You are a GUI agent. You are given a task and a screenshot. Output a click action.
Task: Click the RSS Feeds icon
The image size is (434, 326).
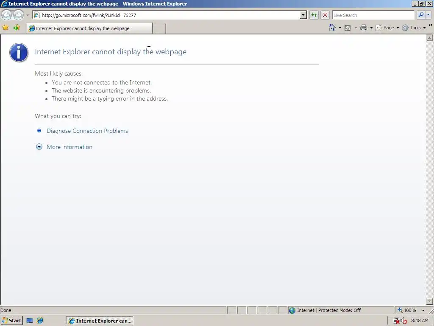(348, 28)
